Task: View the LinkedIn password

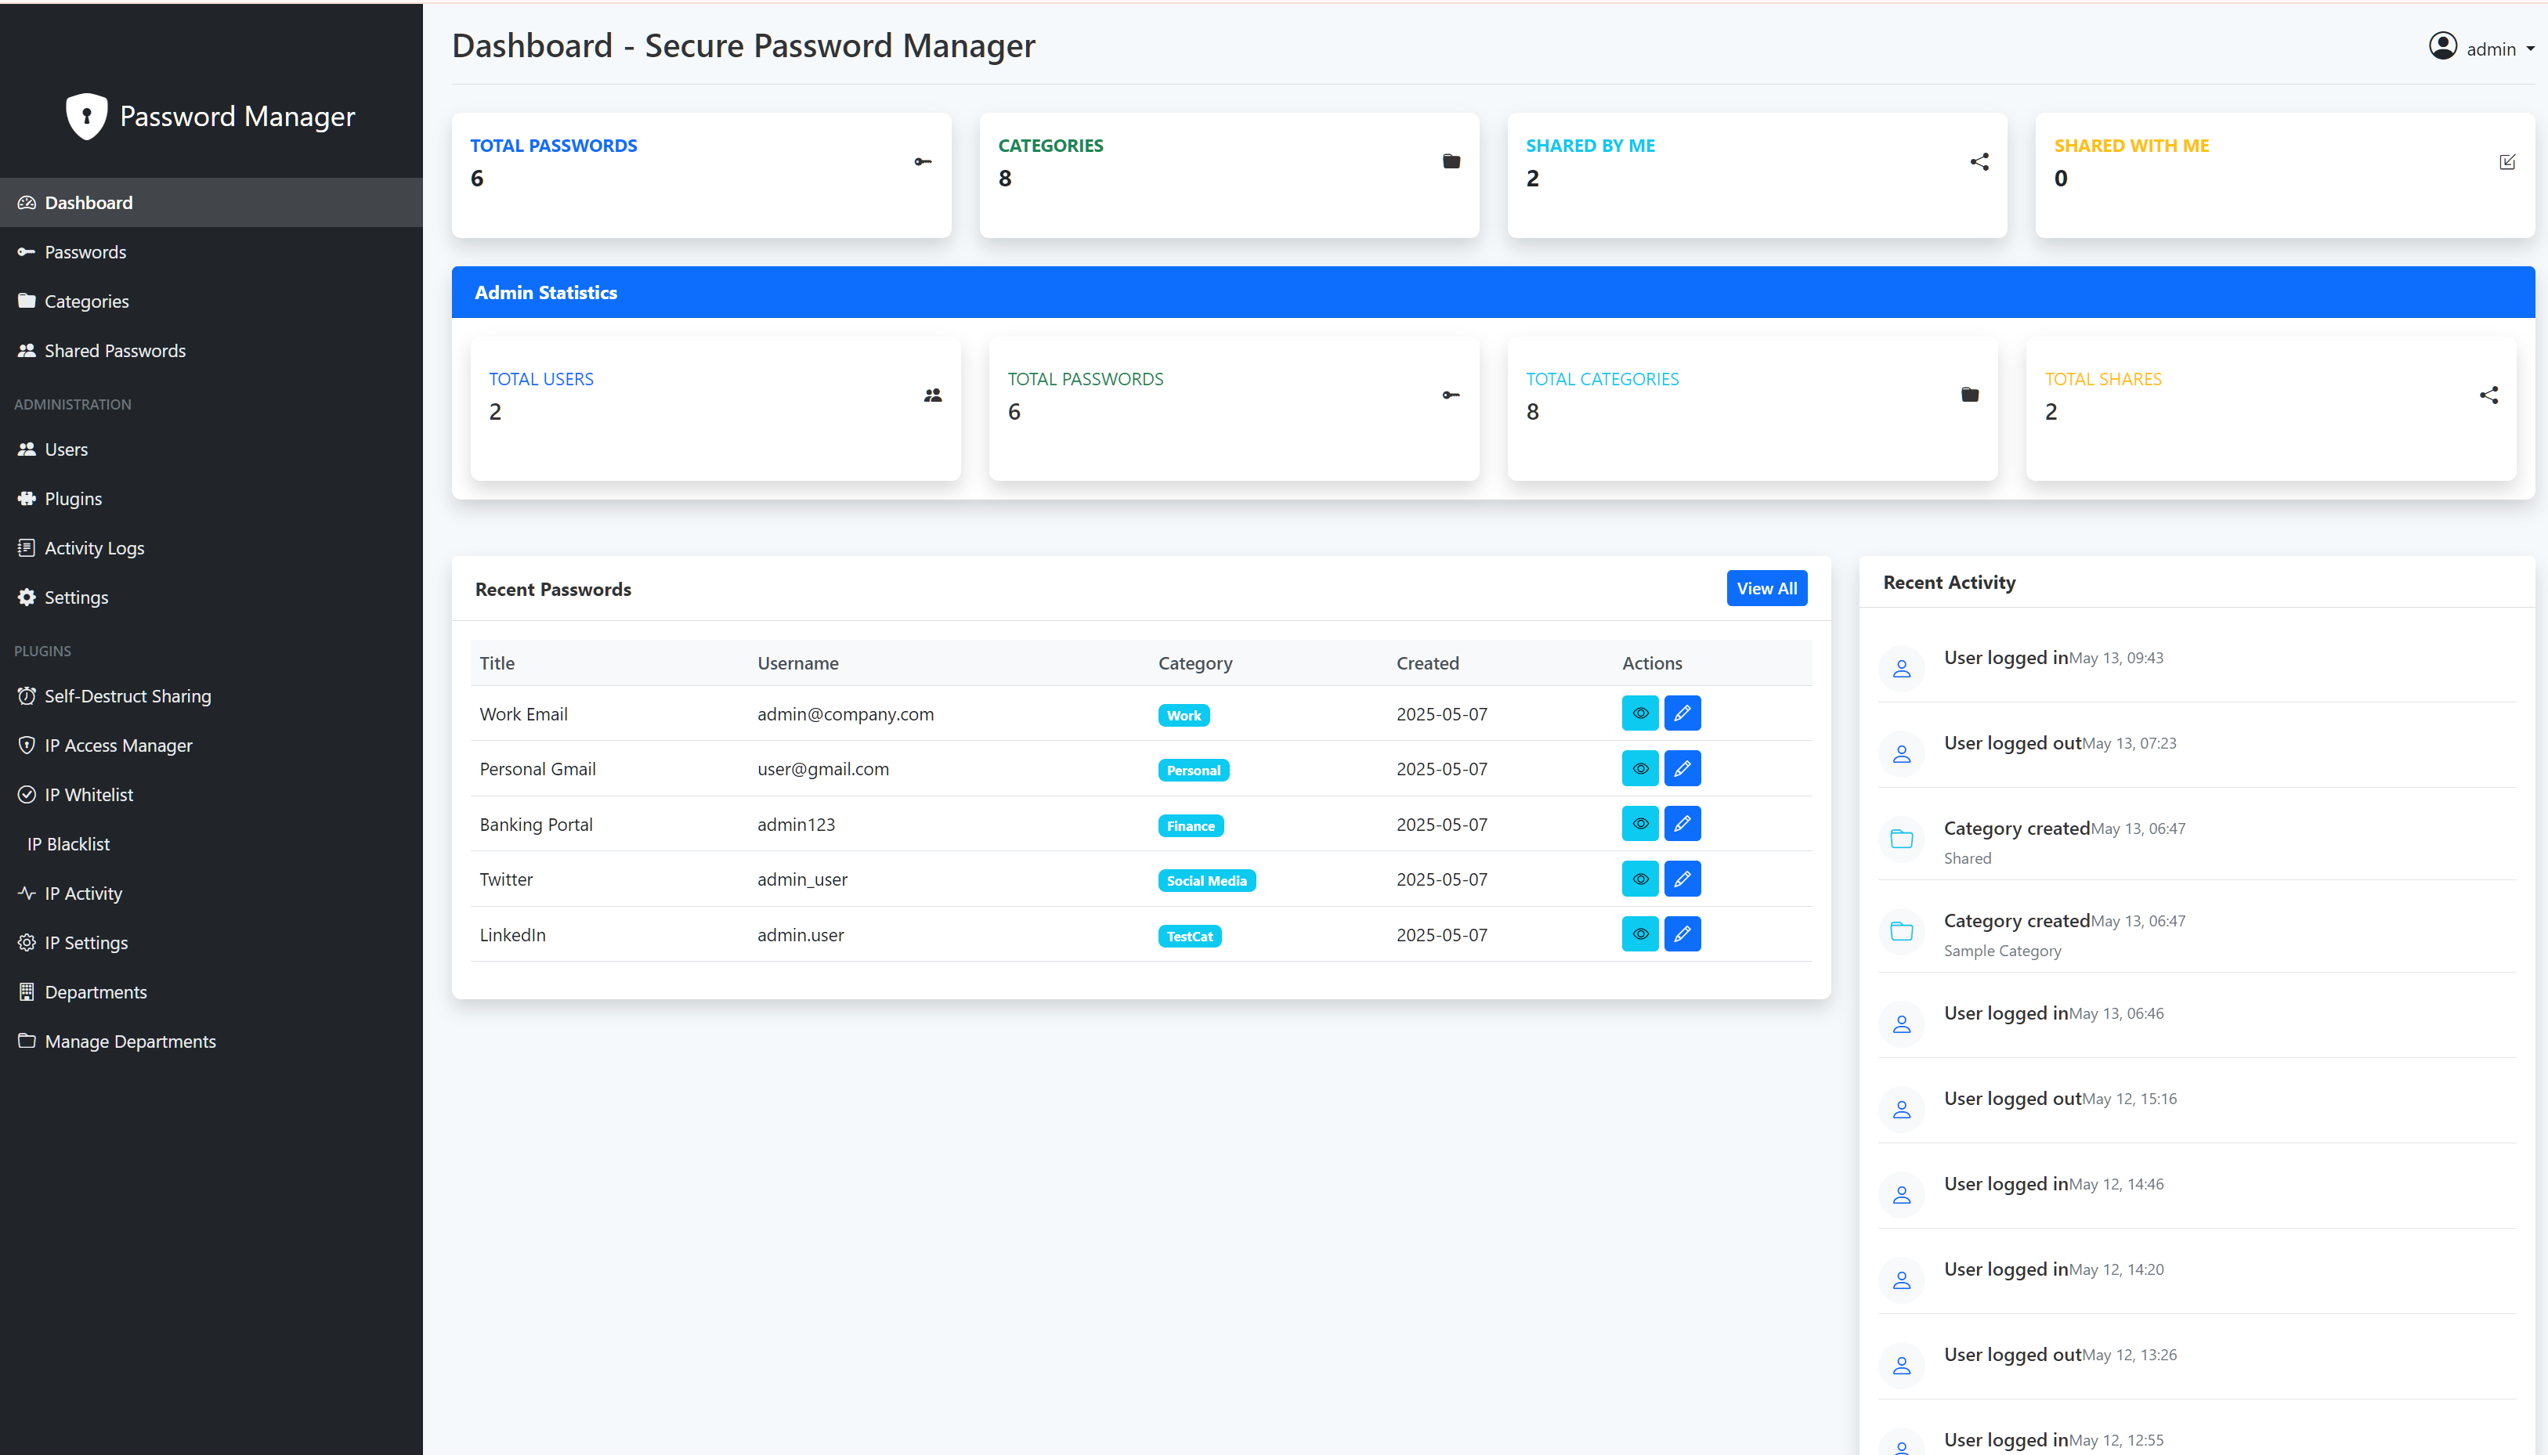Action: tap(1639, 934)
